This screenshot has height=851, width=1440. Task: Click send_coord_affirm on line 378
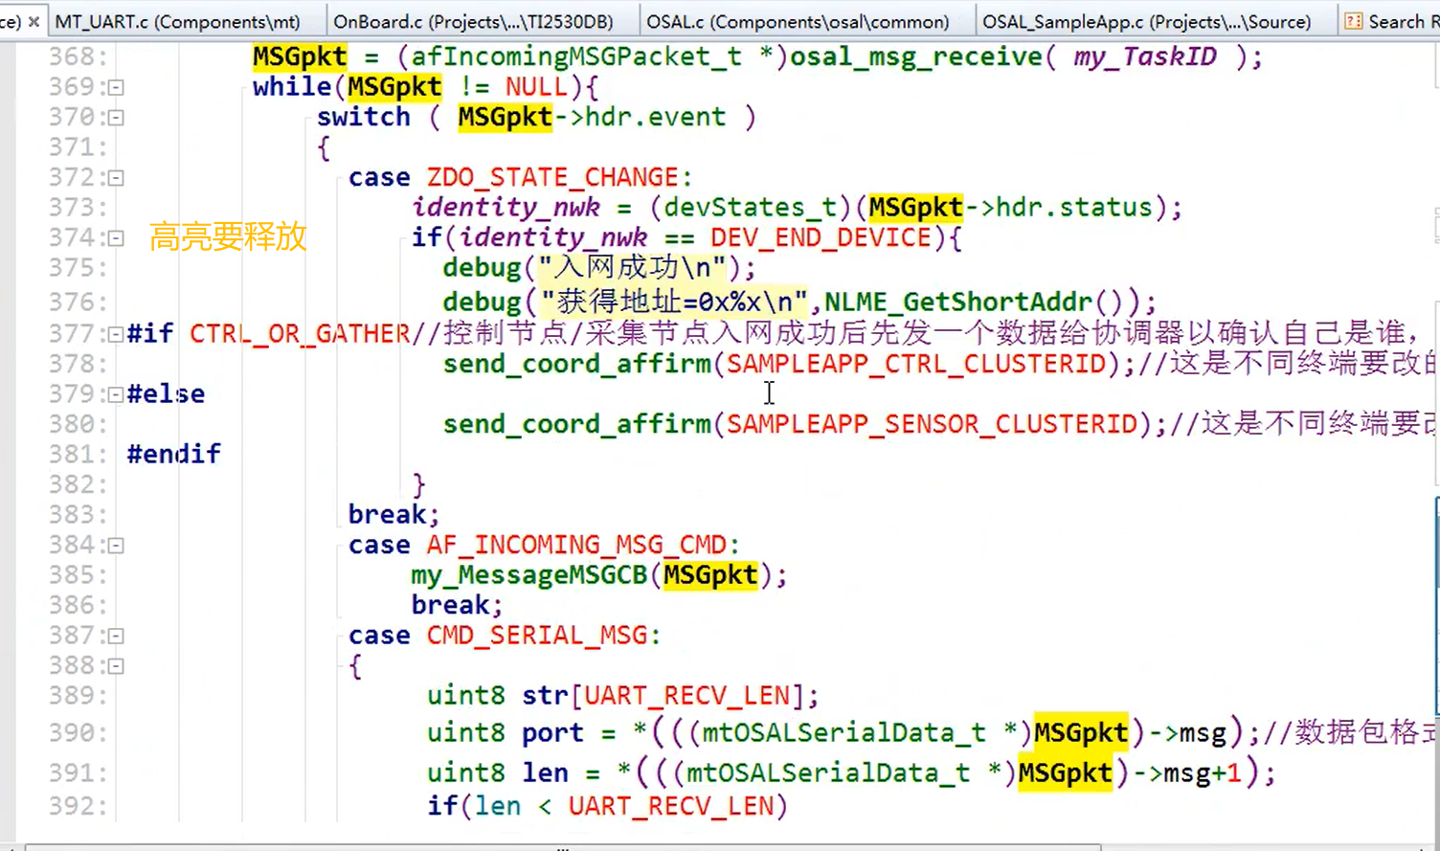pos(576,364)
